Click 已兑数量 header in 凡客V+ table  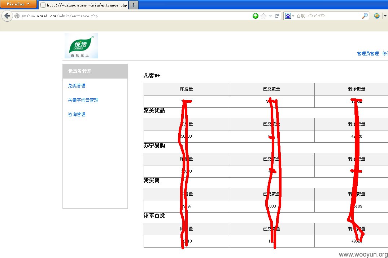272,89
